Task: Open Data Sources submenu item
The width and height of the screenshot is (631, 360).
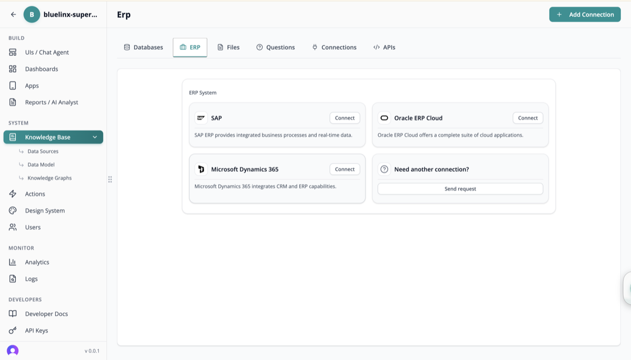Action: [43, 151]
